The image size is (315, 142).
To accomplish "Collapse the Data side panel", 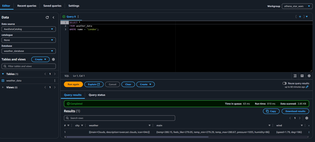I will coord(54,17).
